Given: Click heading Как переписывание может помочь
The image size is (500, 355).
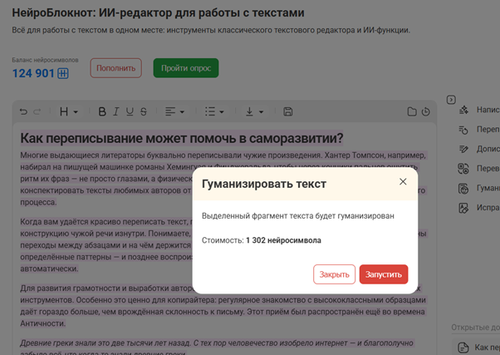Looking at the screenshot, I should tap(182, 138).
